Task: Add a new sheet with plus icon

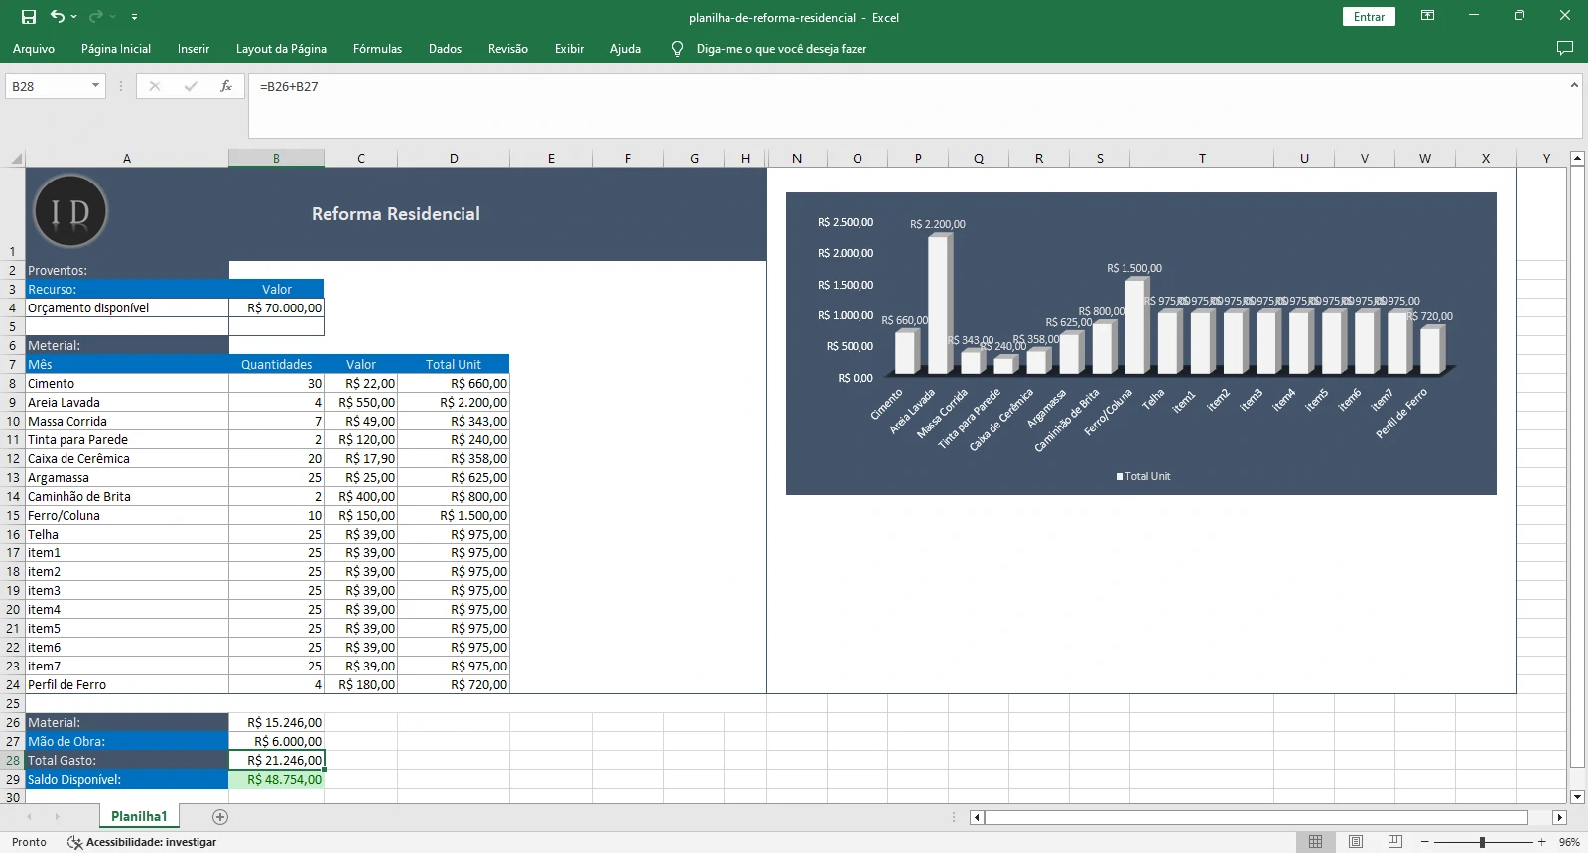Action: click(x=220, y=817)
